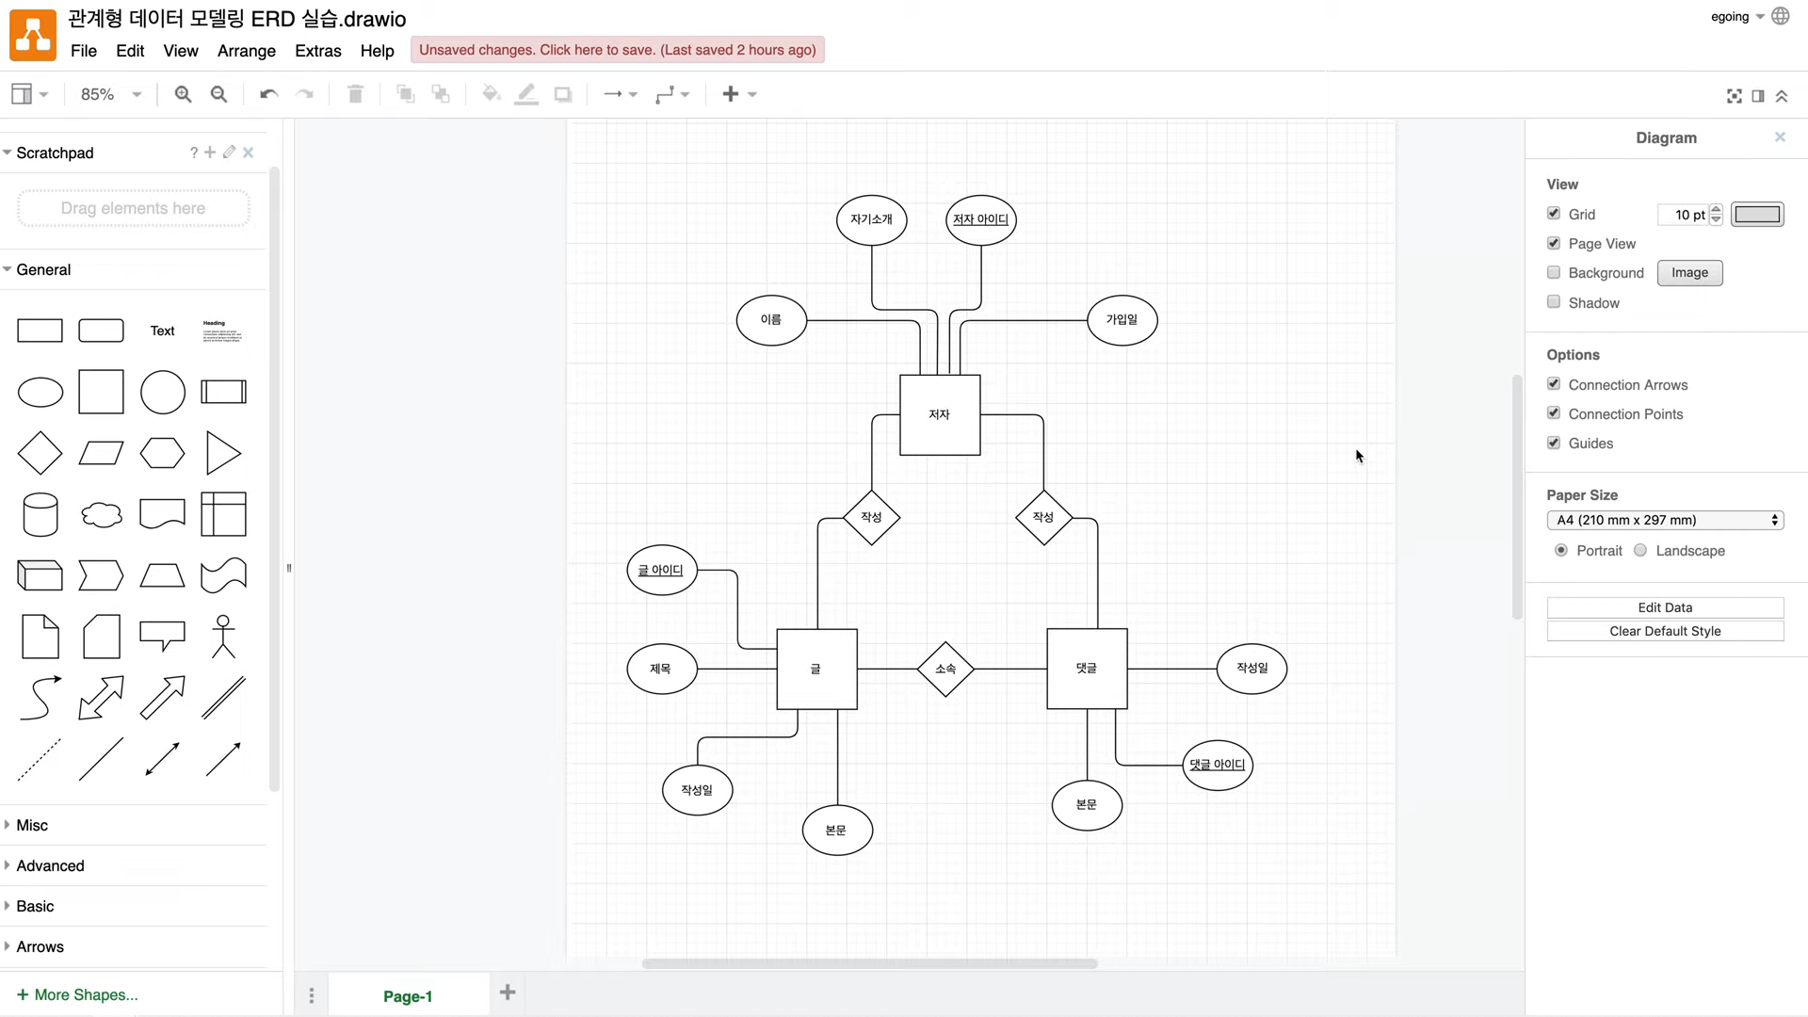Viewport: 1808px width, 1017px height.
Task: Click the Shadow toolbar icon
Action: click(x=562, y=93)
